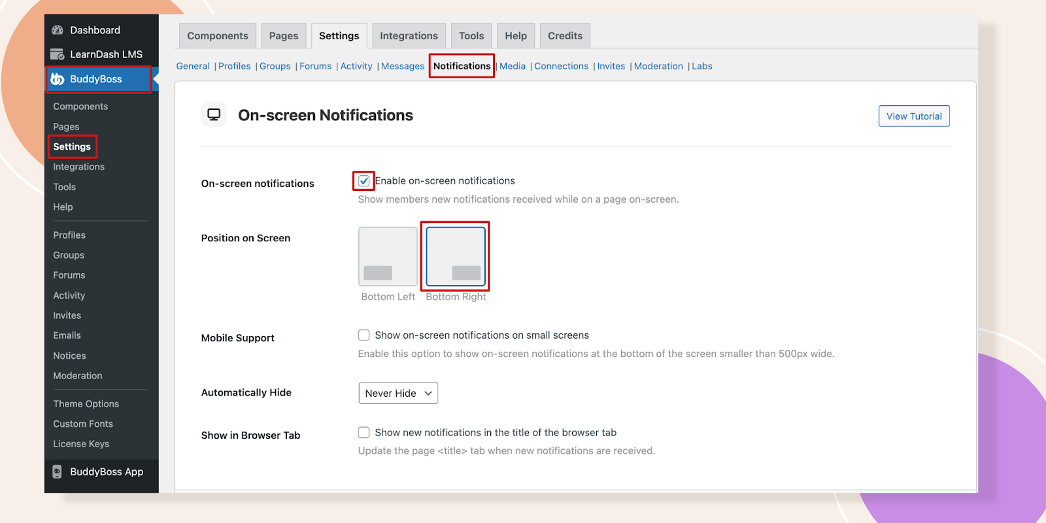The width and height of the screenshot is (1046, 523).
Task: Select the Bottom Right position option
Action: coord(456,256)
